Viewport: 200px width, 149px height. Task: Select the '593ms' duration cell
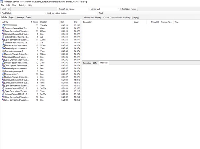point(43,45)
